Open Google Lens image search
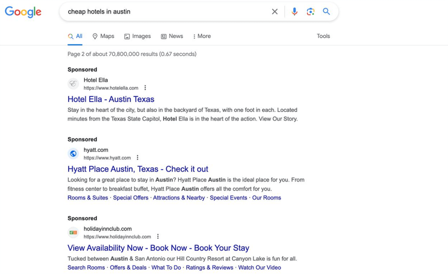 (311, 11)
